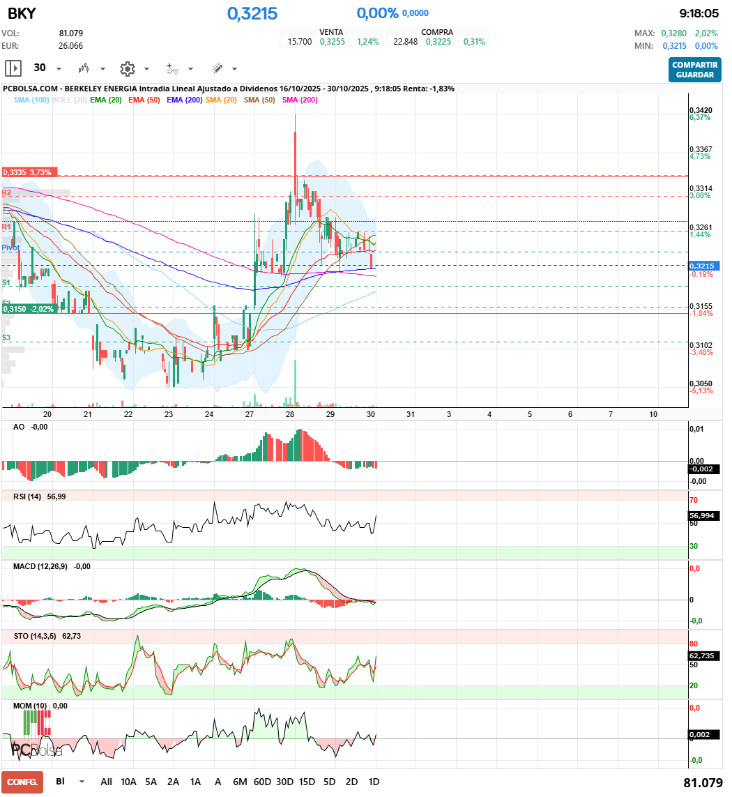This screenshot has width=732, height=797.
Task: Toggle the side panel play icon
Action: pos(13,68)
